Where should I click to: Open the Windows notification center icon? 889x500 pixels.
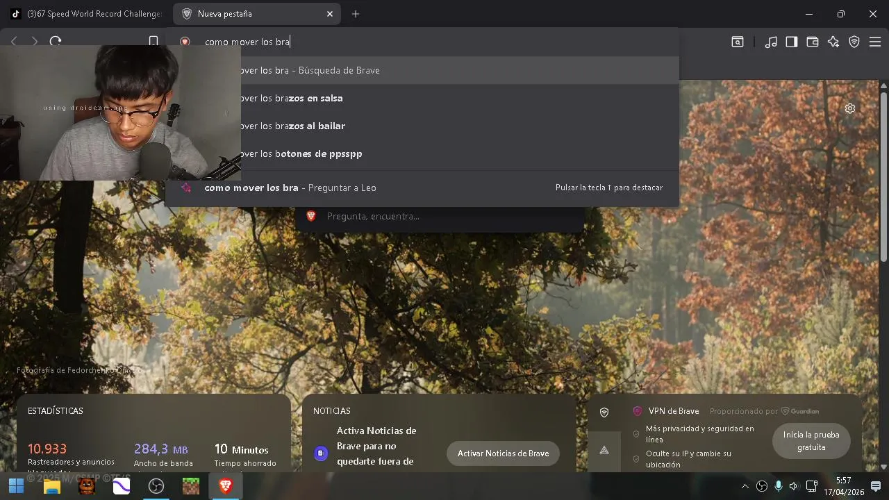pyautogui.click(x=876, y=486)
